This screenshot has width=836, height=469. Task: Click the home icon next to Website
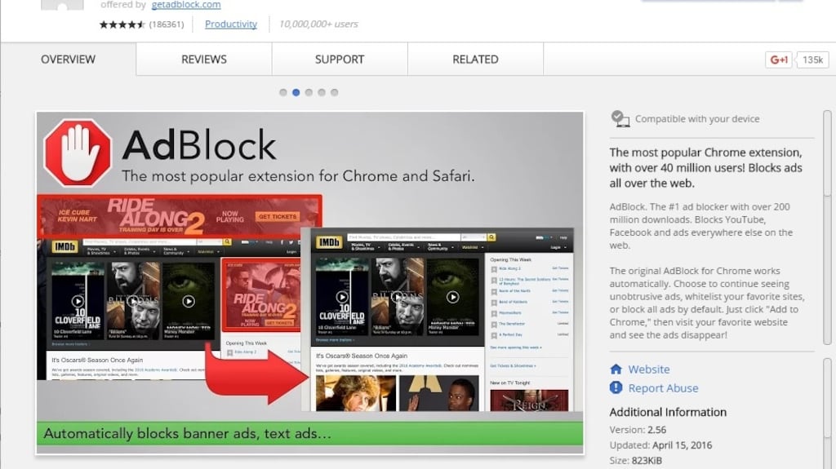616,369
